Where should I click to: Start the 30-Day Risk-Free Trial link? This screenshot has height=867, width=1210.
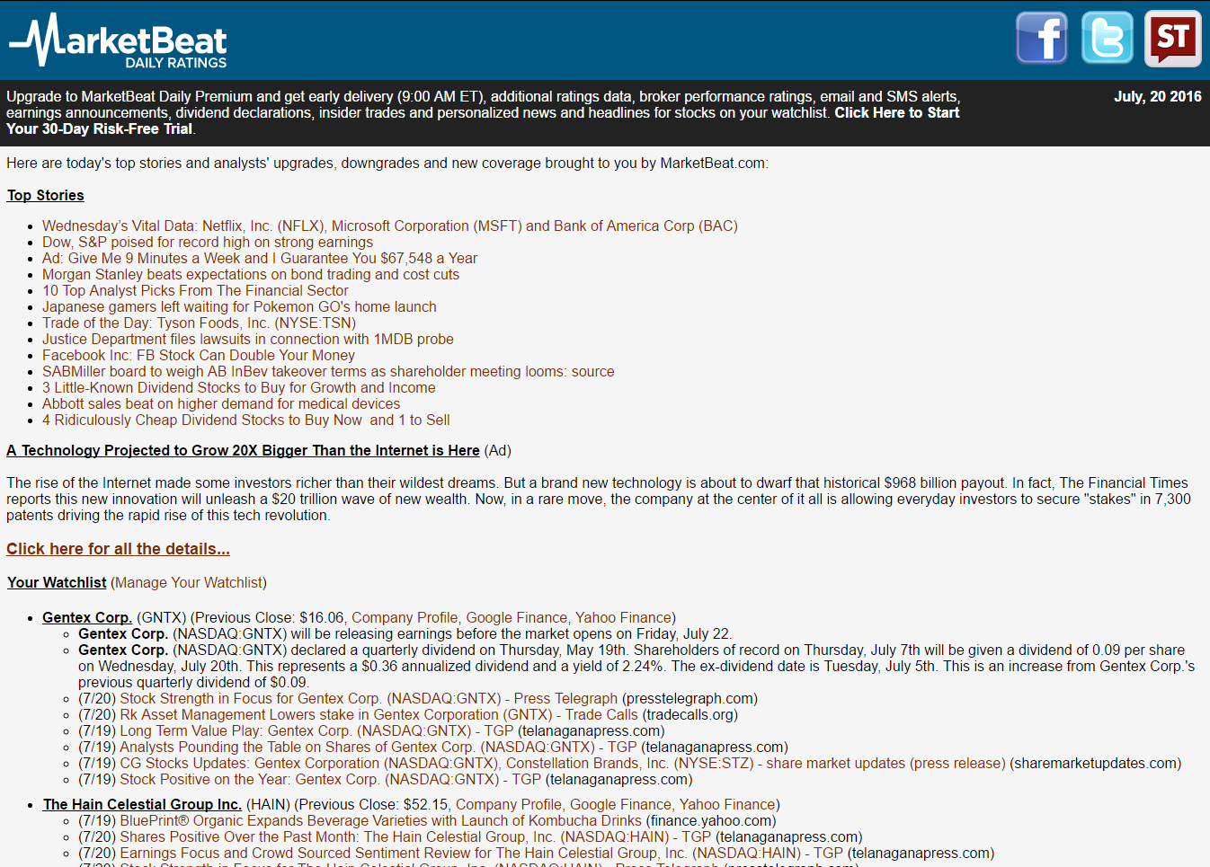[896, 113]
